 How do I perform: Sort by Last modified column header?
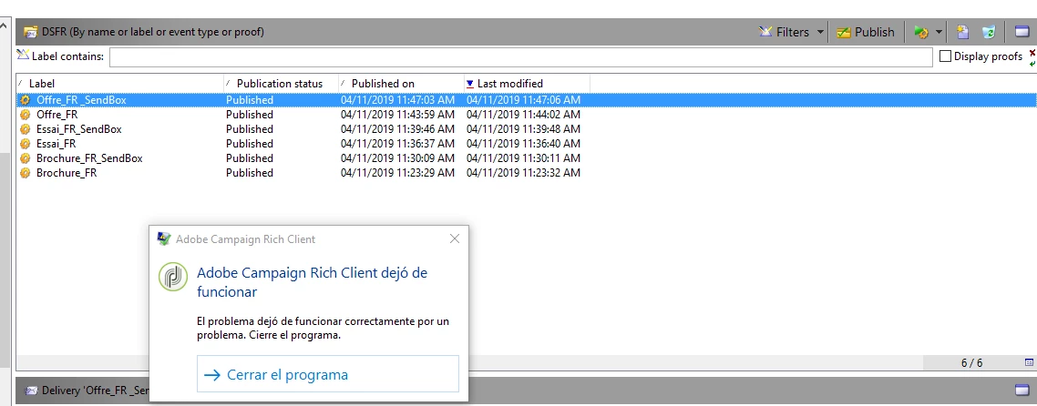[527, 83]
